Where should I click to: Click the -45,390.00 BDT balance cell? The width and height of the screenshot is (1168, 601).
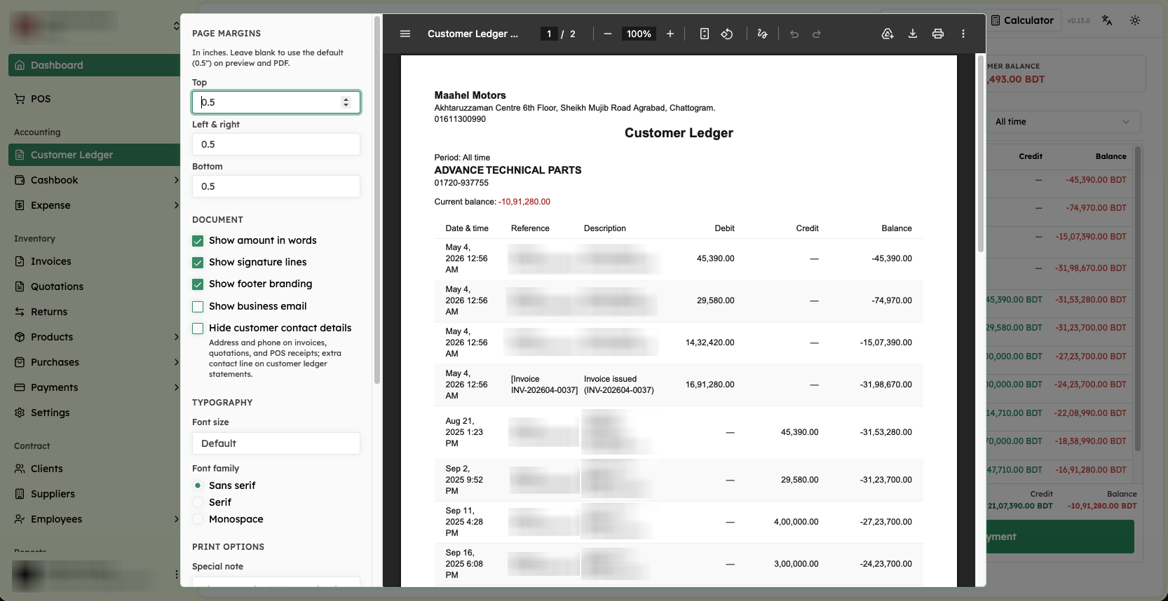point(1096,180)
